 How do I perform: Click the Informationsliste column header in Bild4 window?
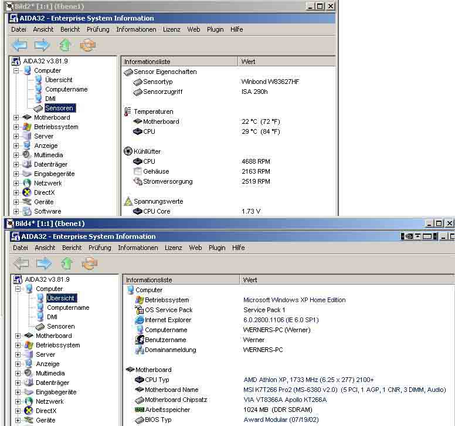coord(181,280)
